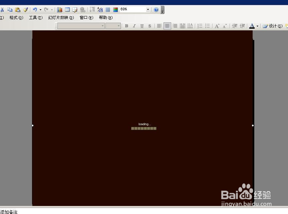Apply bulleted list formatting
The height and width of the screenshot is (214, 288).
click(x=207, y=26)
